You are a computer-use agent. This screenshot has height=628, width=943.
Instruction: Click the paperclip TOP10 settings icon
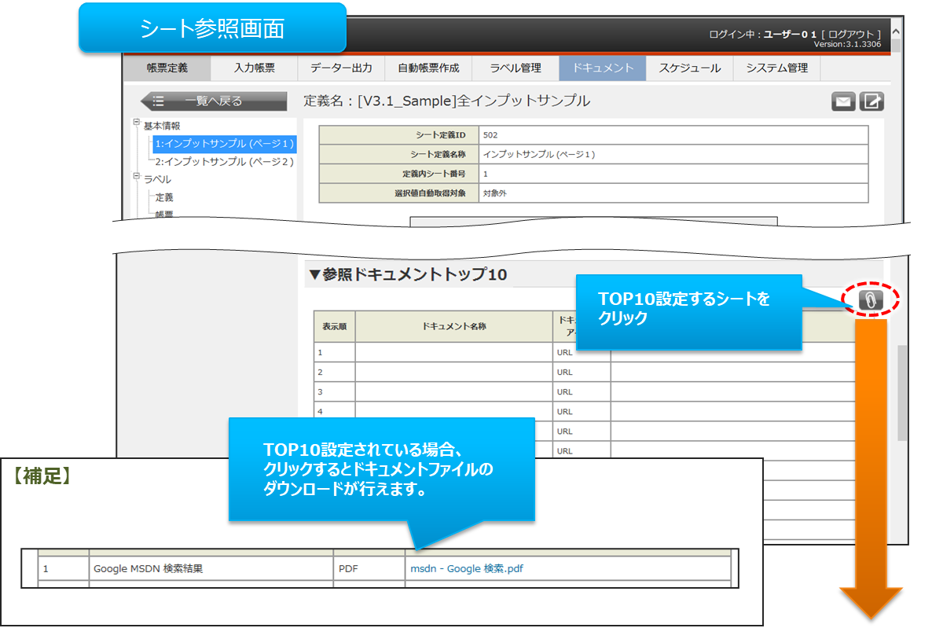pos(870,299)
